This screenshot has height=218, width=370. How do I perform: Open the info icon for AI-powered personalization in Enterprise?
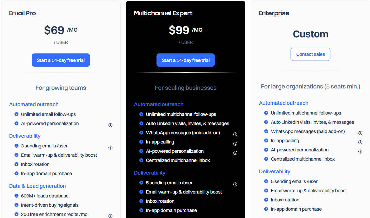[360, 151]
